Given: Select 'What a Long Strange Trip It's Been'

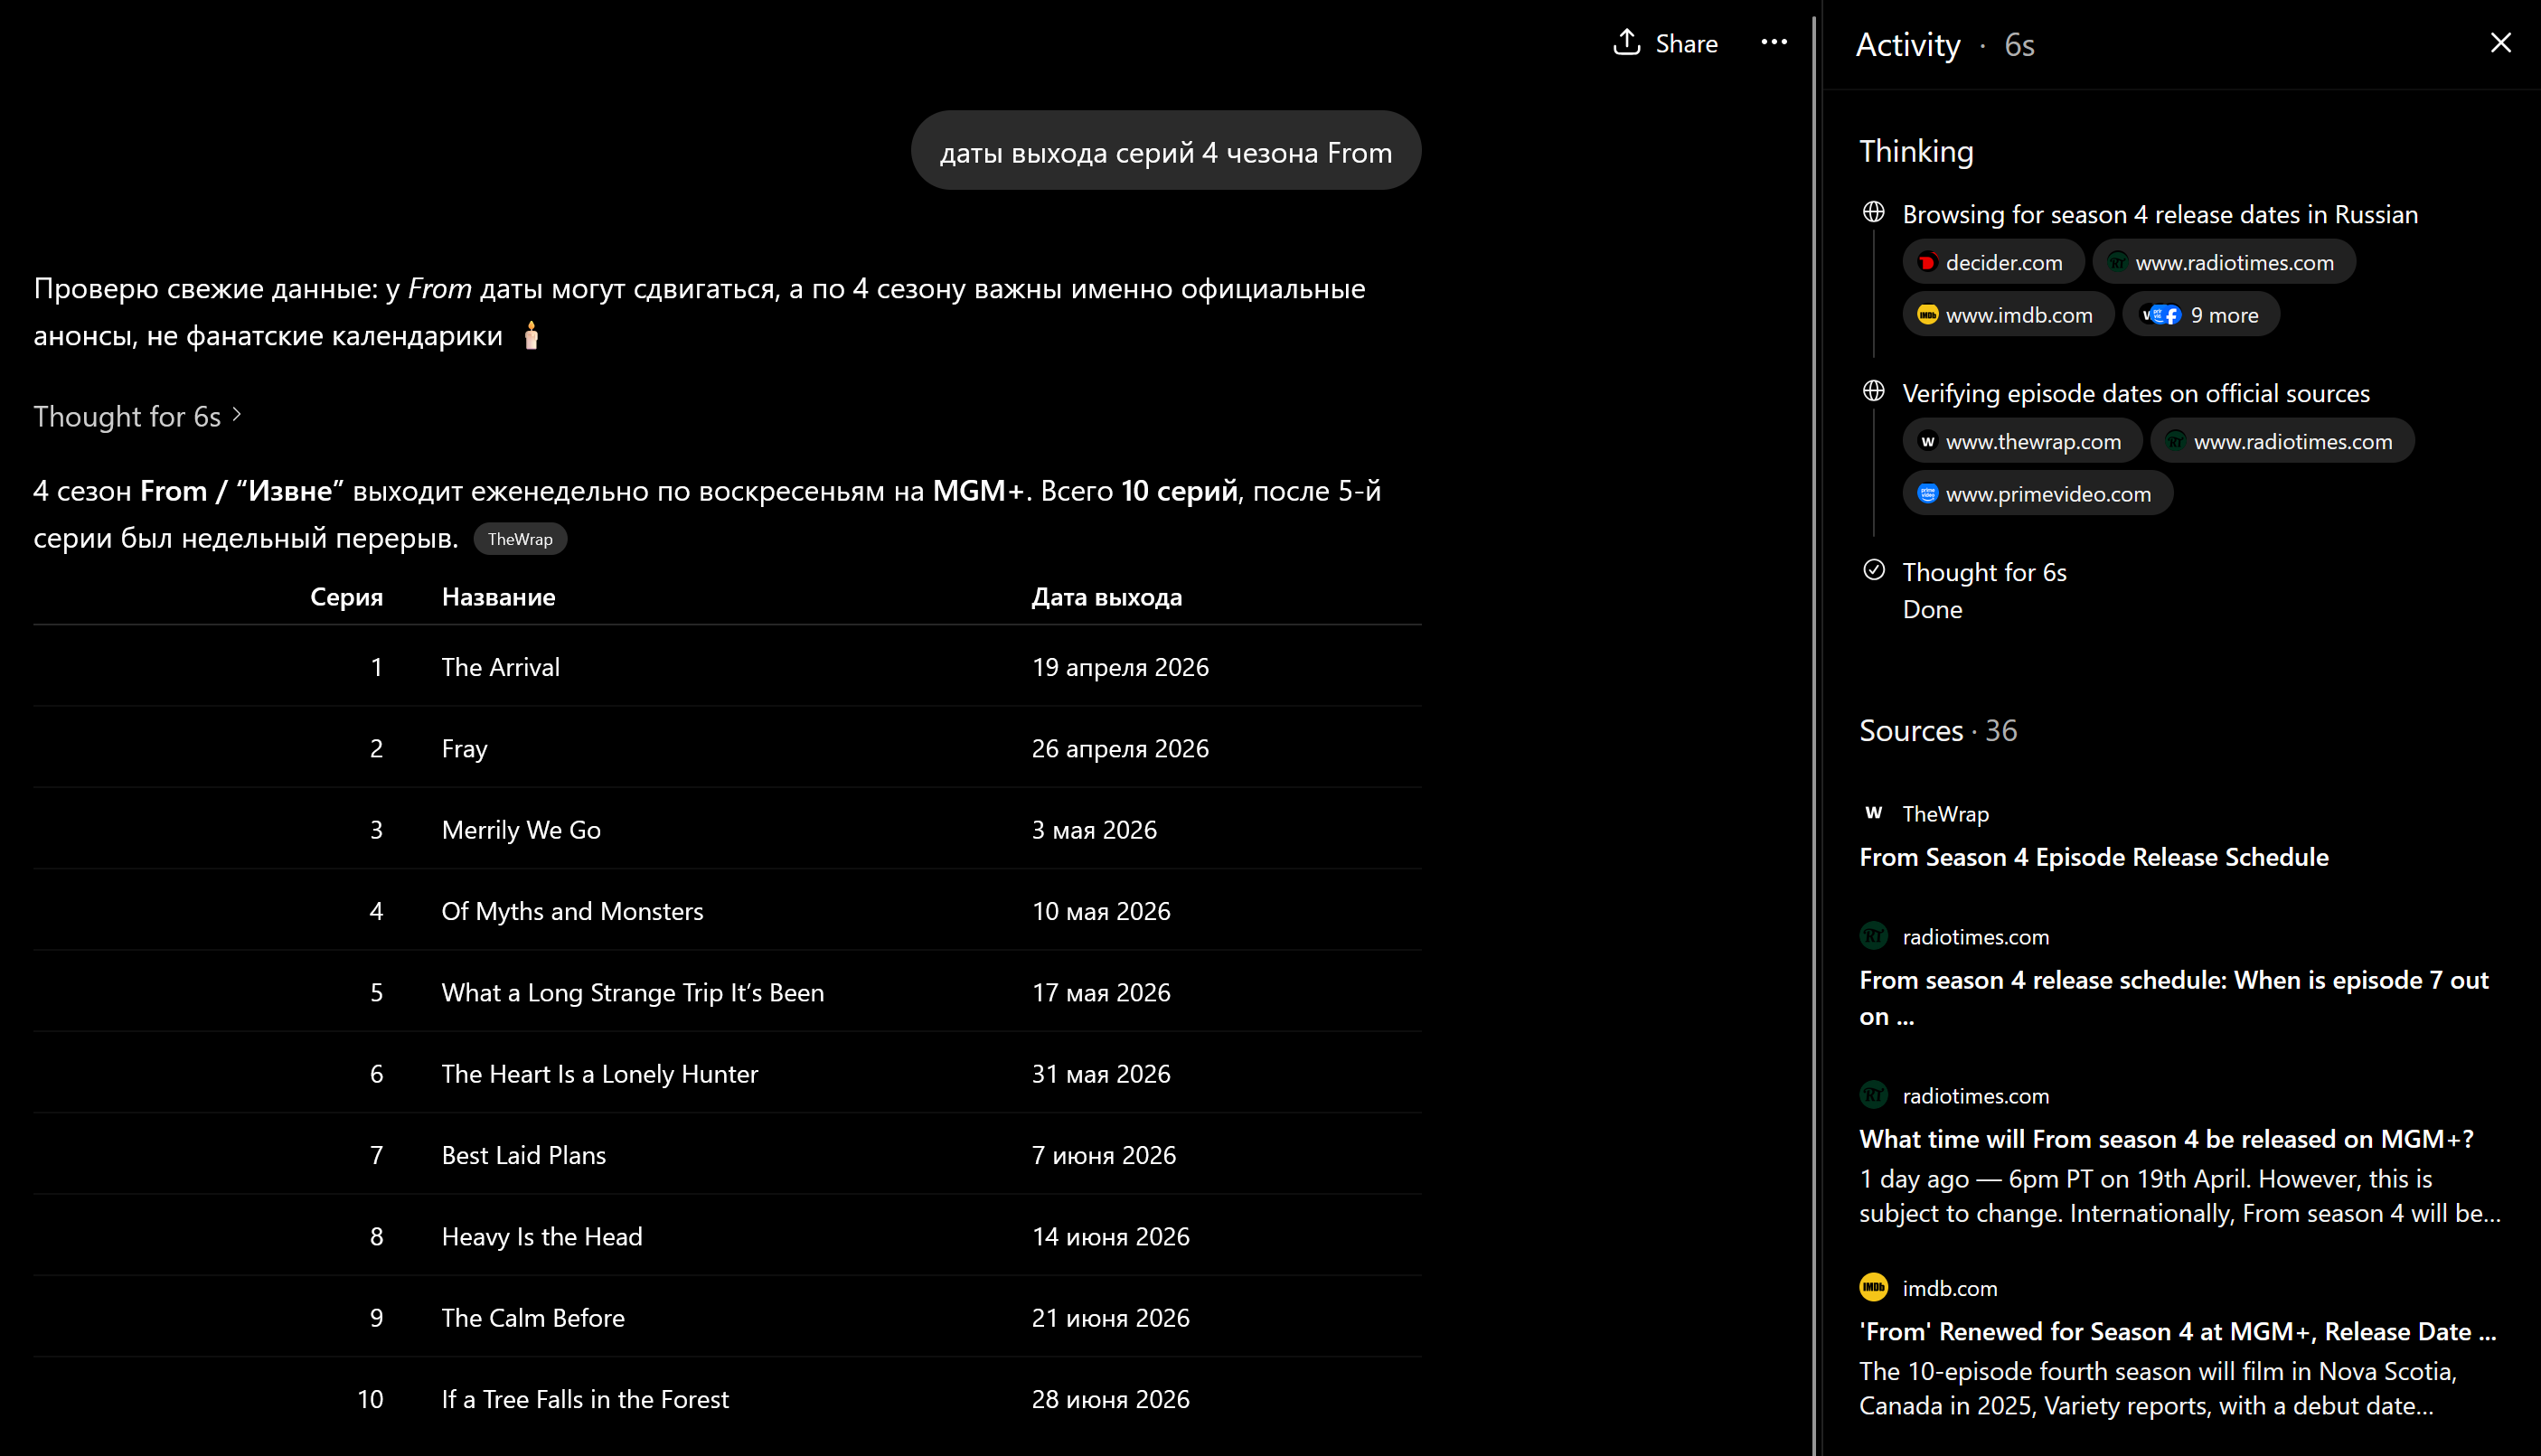Looking at the screenshot, I should (632, 992).
